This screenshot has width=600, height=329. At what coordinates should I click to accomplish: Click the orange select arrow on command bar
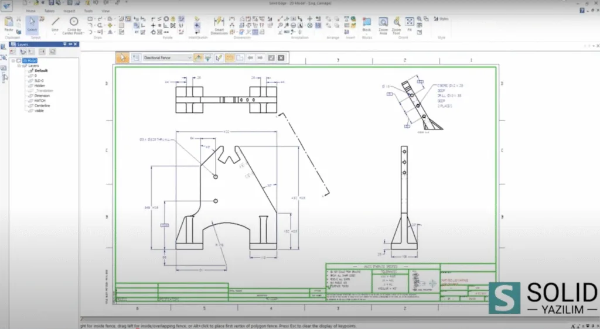[x=122, y=58]
